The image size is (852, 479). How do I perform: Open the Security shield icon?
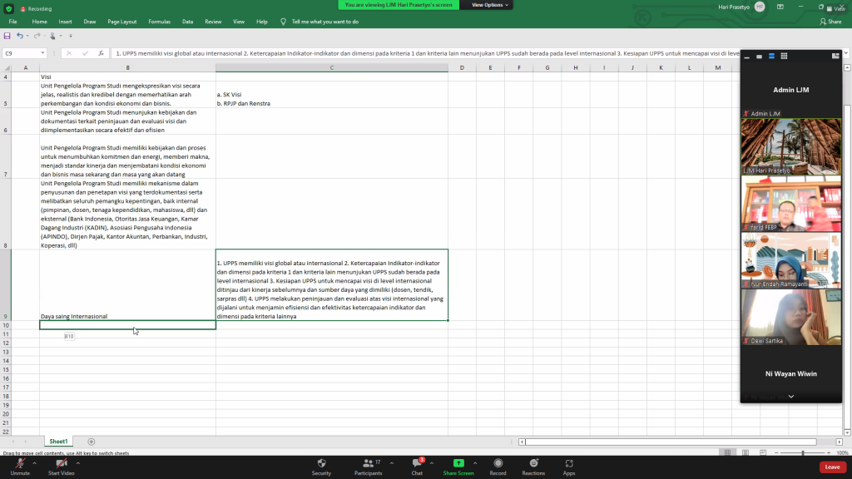tap(321, 464)
